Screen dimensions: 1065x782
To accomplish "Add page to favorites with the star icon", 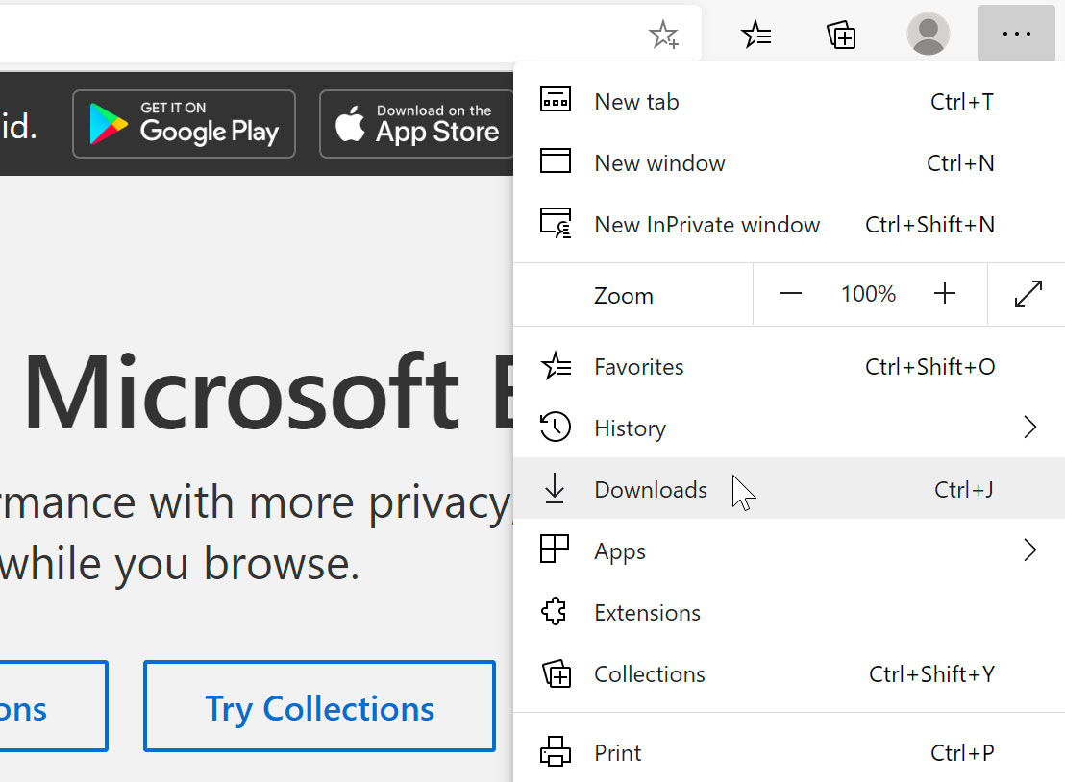I will click(x=663, y=35).
